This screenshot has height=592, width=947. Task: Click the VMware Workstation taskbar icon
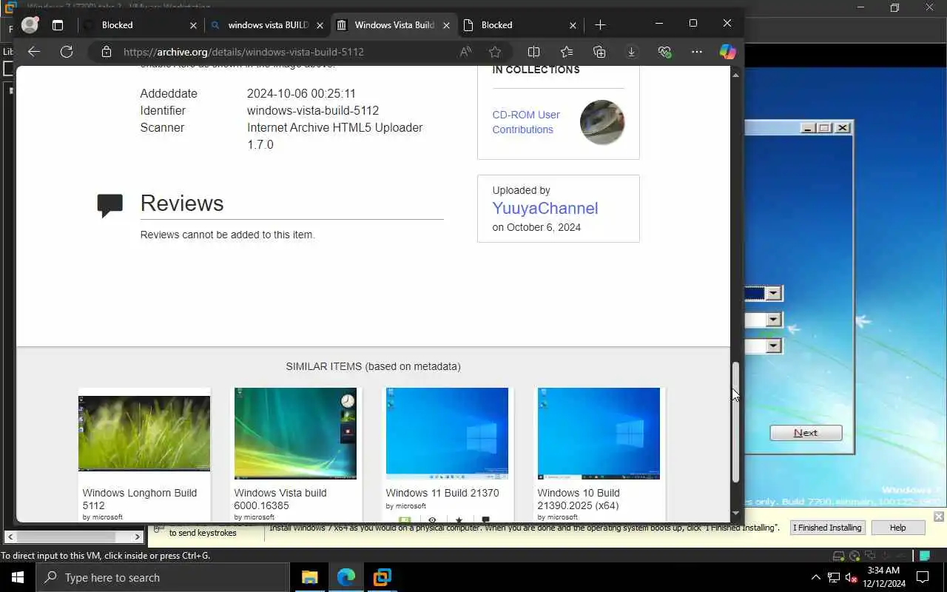click(382, 577)
